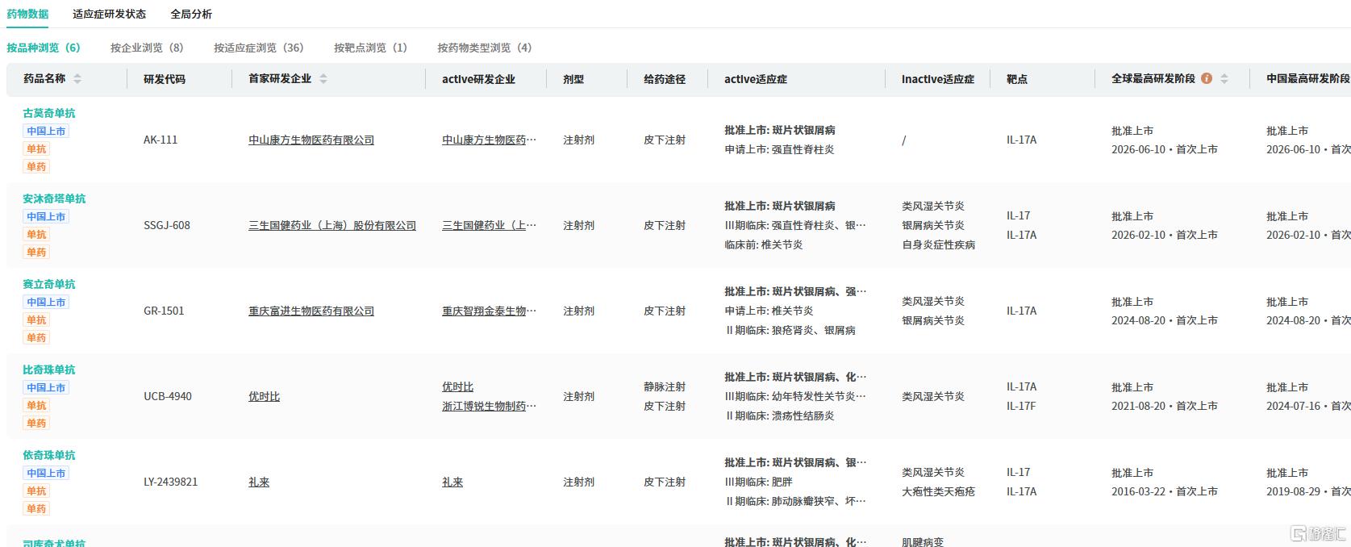The height and width of the screenshot is (547, 1351).
Task: Click 中国上市 tag under 古莫奇单抗
Action: [x=46, y=132]
